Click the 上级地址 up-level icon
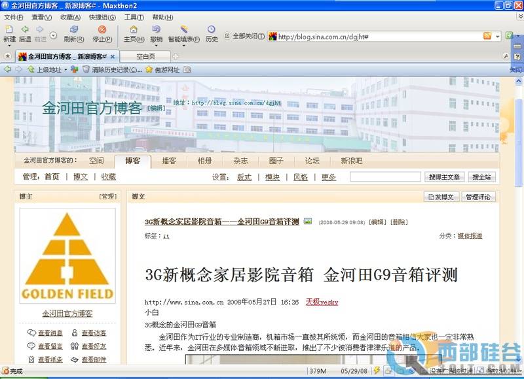Viewport: 524px width, 379px height. pos(31,69)
